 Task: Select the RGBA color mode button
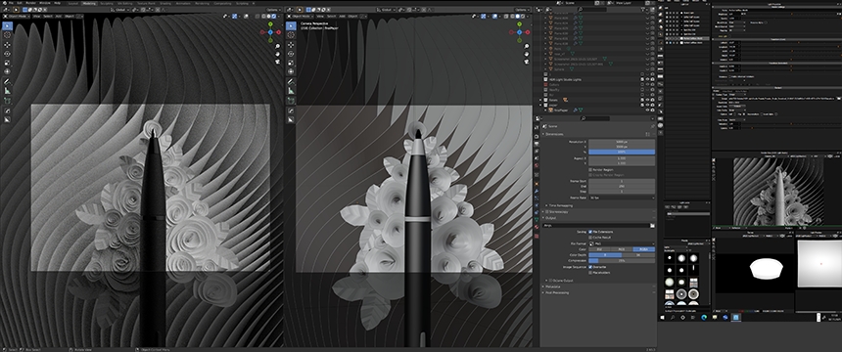click(x=644, y=249)
